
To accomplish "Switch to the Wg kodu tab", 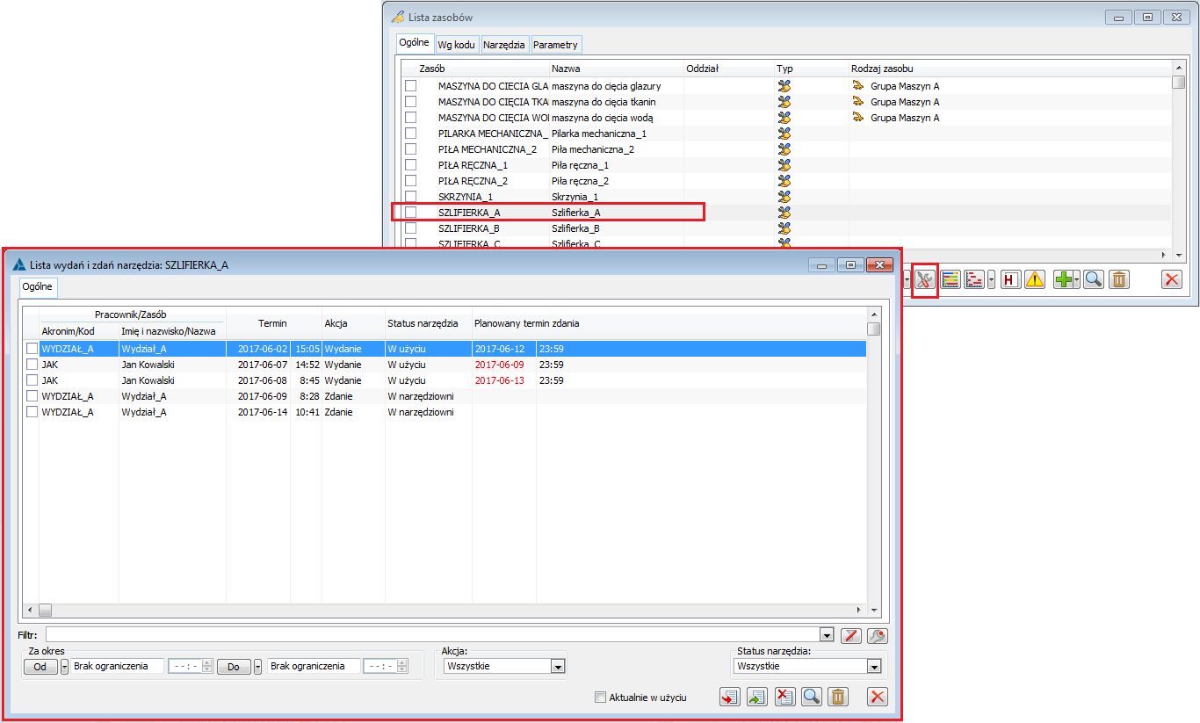I will (457, 44).
